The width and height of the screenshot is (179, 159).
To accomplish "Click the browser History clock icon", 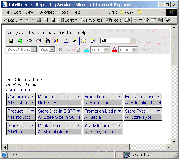I will pyautogui.click(x=127, y=20).
